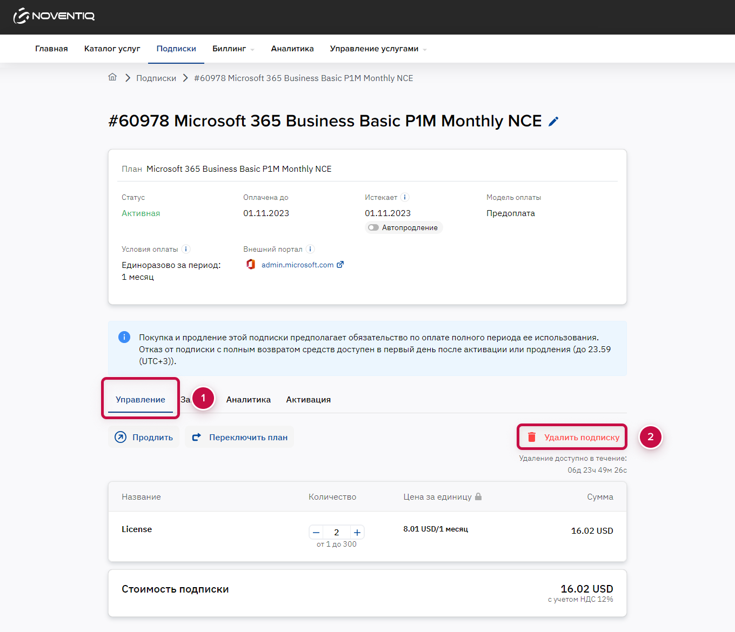Click the '8.01 USD/1 месяц' price
735x632 pixels.
436,529
